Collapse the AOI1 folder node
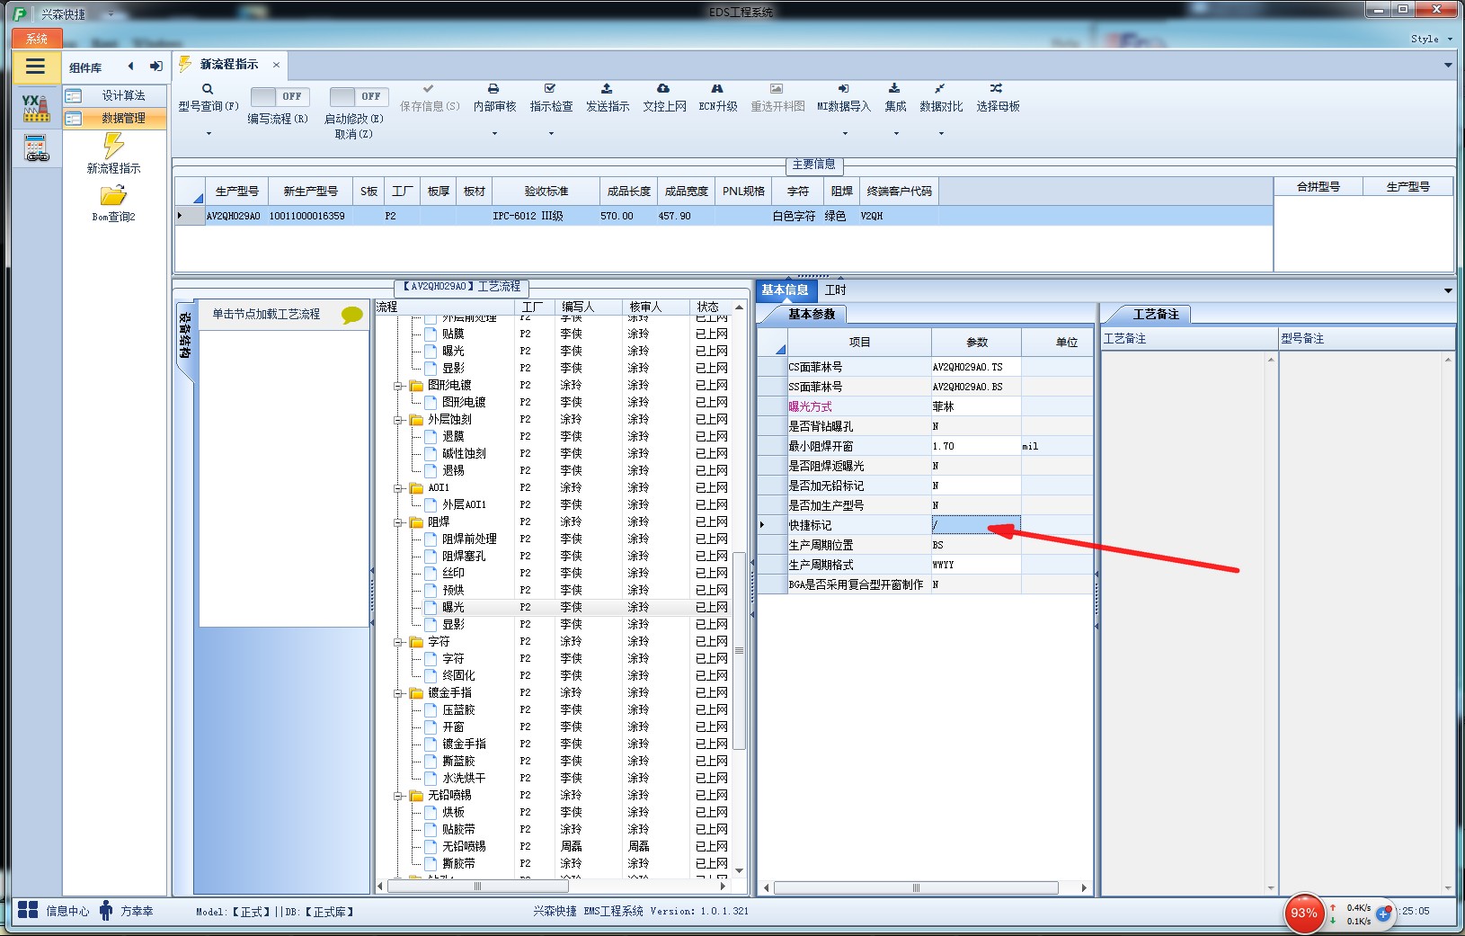The width and height of the screenshot is (1465, 936). tap(398, 488)
